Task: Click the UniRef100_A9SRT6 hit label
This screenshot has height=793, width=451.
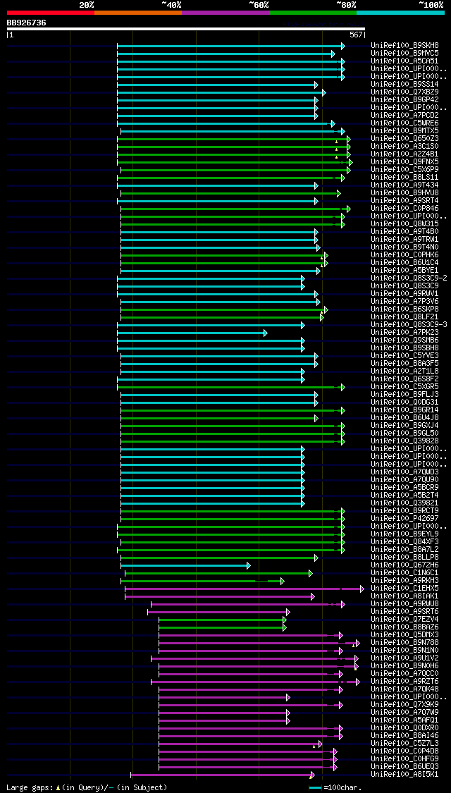Action: click(x=404, y=611)
